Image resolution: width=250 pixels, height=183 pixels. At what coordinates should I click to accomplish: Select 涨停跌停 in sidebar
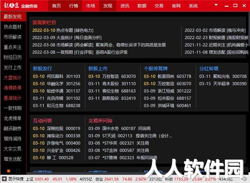click(12, 88)
